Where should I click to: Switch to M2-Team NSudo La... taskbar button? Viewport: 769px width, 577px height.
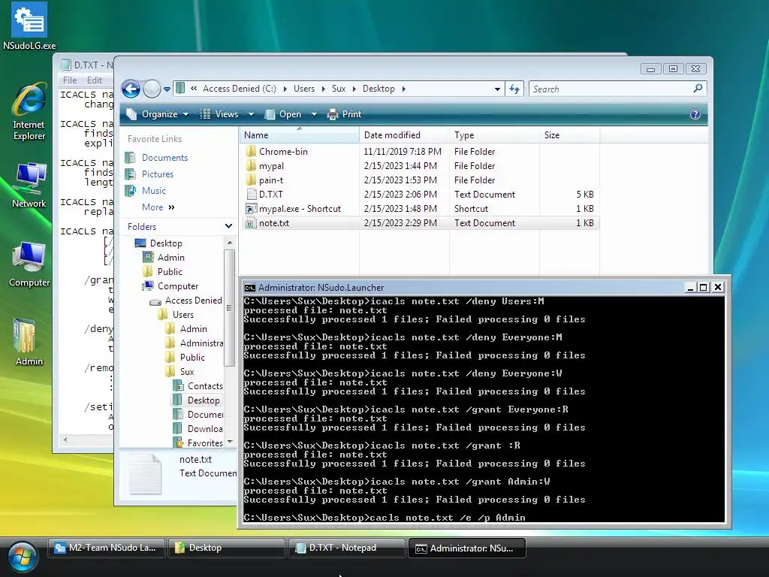point(107,548)
